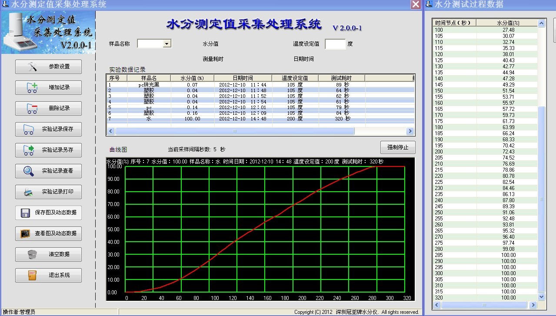Select record row 2 with time 11:48

[x=260, y=90]
